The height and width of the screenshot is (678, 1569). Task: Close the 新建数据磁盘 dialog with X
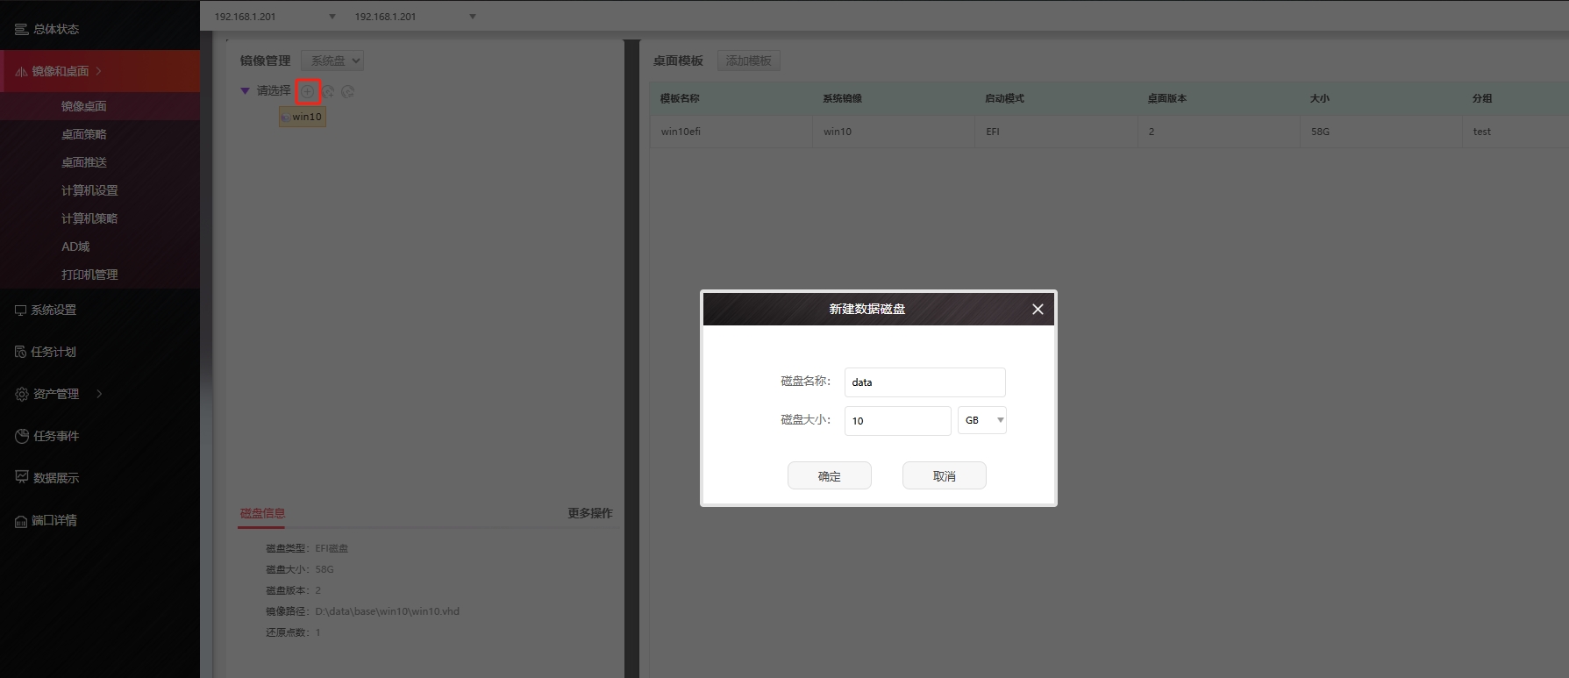(1038, 309)
